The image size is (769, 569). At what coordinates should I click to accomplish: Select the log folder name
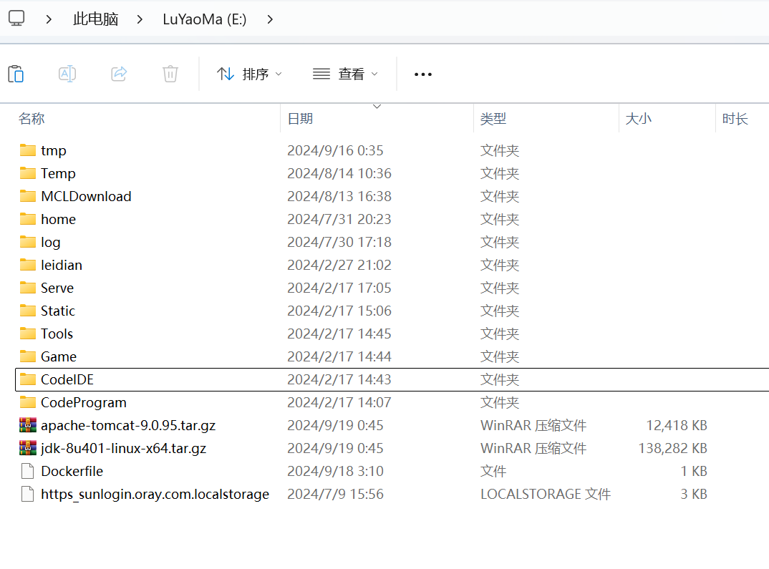51,242
